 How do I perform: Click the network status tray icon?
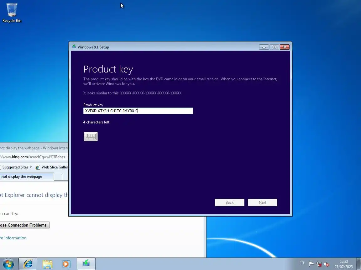pos(319,264)
